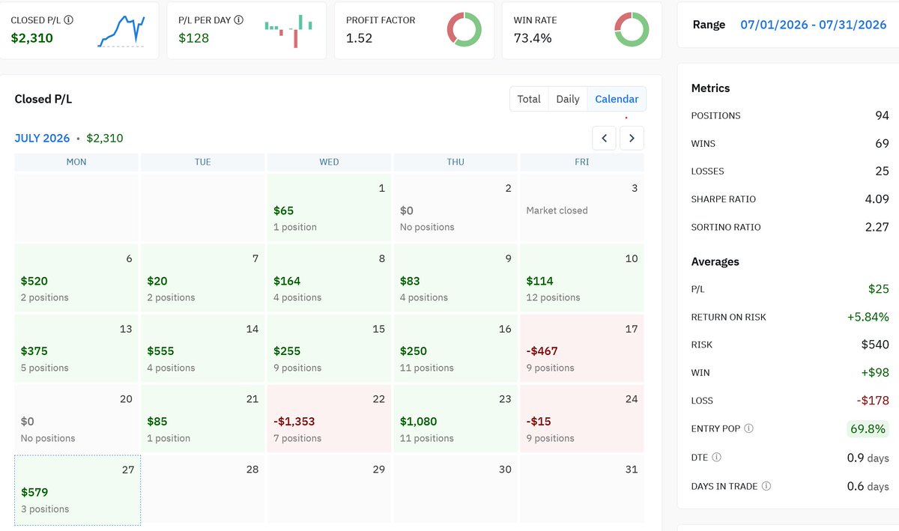Click the Closed P/L $2,310 summary card value
Screen dimensions: 899x531
31,38
